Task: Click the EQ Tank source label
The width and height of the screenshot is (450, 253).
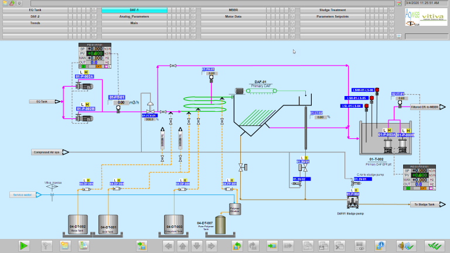Action: 42,101
